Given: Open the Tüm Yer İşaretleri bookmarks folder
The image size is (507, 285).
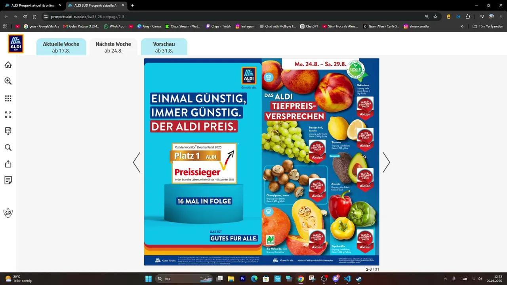Looking at the screenshot, I should 488,27.
